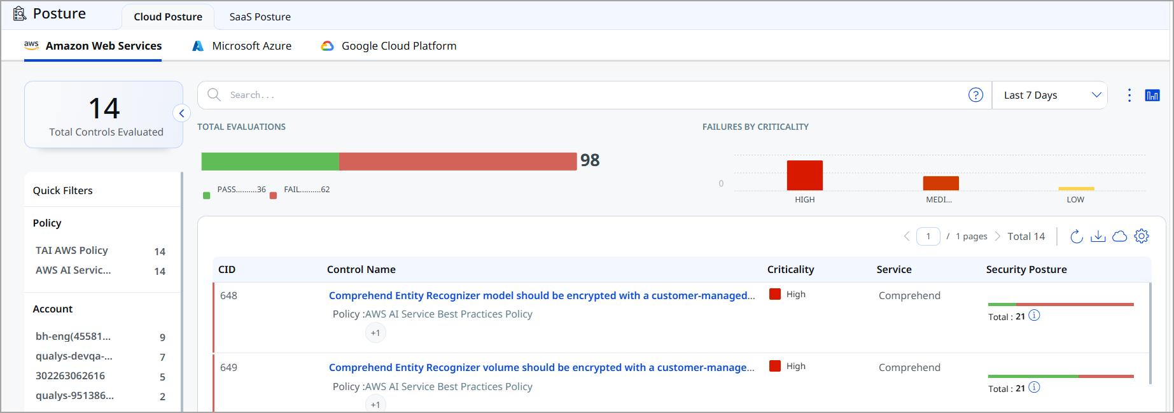Click the security posture bar for CID 648
The width and height of the screenshot is (1174, 413).
(1061, 304)
